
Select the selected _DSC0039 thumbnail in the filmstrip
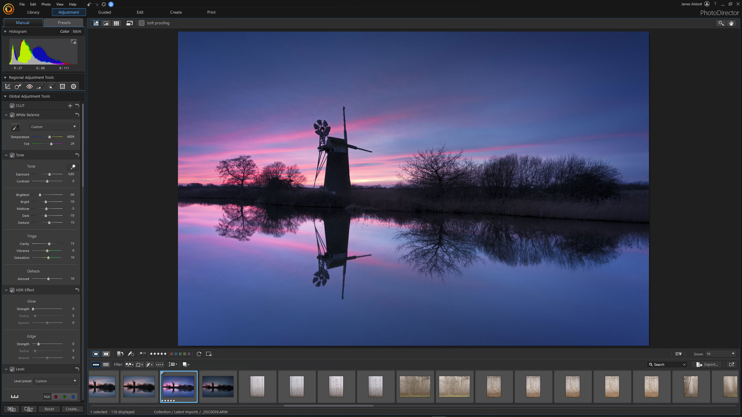(x=179, y=387)
